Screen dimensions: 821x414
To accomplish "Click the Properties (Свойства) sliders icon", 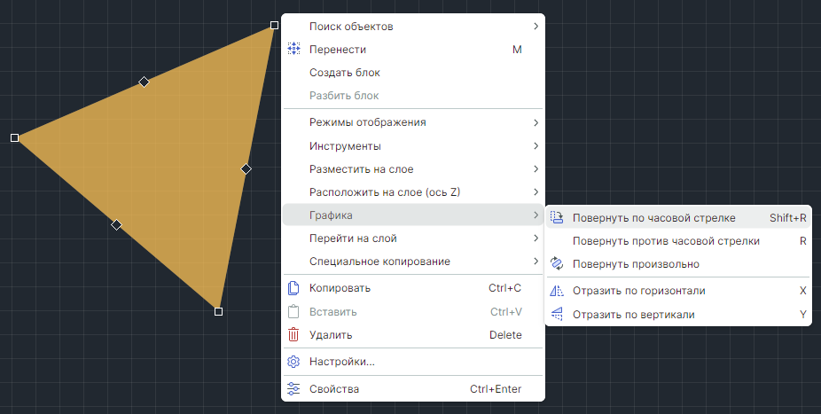I will 294,389.
